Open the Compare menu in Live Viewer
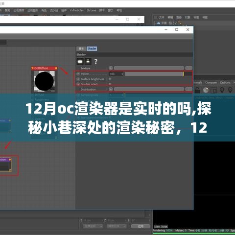Image resolution: width=235 pixels, height=235 pixels. 211,83
